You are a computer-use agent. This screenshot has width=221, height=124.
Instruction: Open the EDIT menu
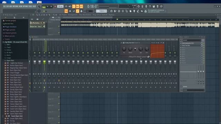click(x=7, y=6)
